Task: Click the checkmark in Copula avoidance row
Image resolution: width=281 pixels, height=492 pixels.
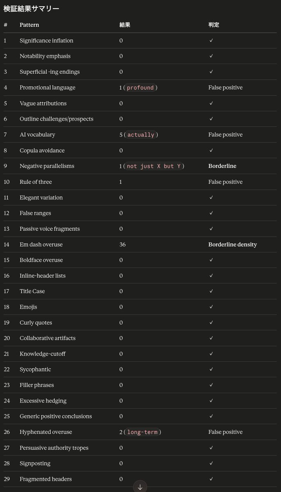Action: tap(211, 150)
